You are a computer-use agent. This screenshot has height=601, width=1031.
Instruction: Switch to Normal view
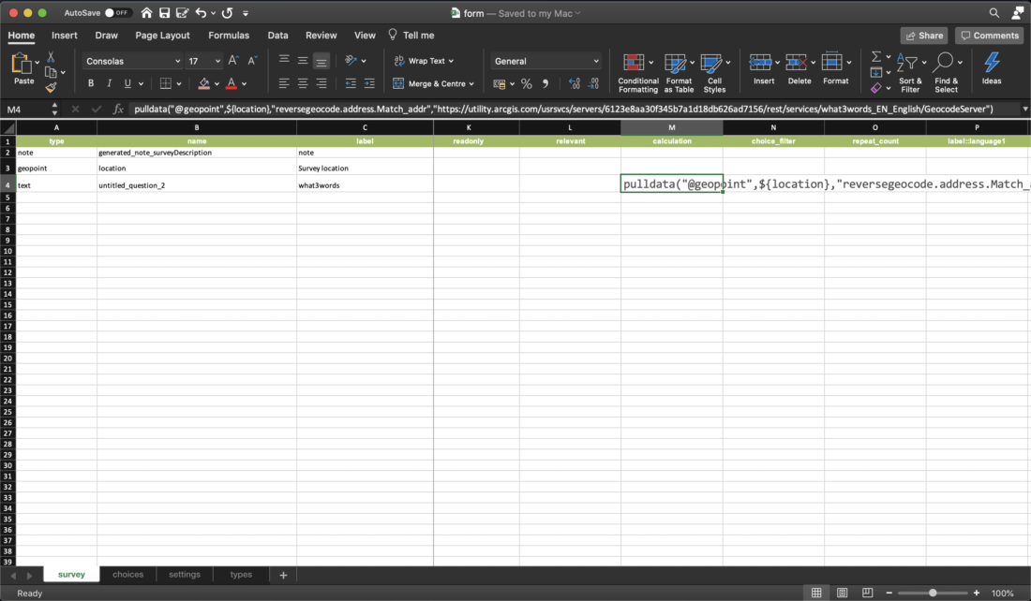816,594
